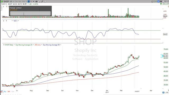Viewport: 169px width, 95px height.
Task: Click the stochastic pane resize icon
Action: pos(6,21)
